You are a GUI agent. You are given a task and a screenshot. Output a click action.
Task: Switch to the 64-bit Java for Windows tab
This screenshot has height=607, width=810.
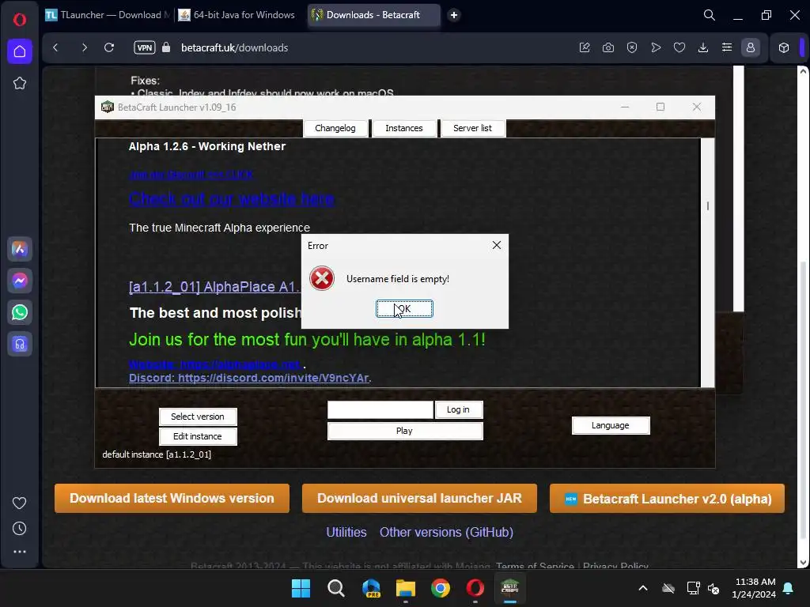point(237,15)
